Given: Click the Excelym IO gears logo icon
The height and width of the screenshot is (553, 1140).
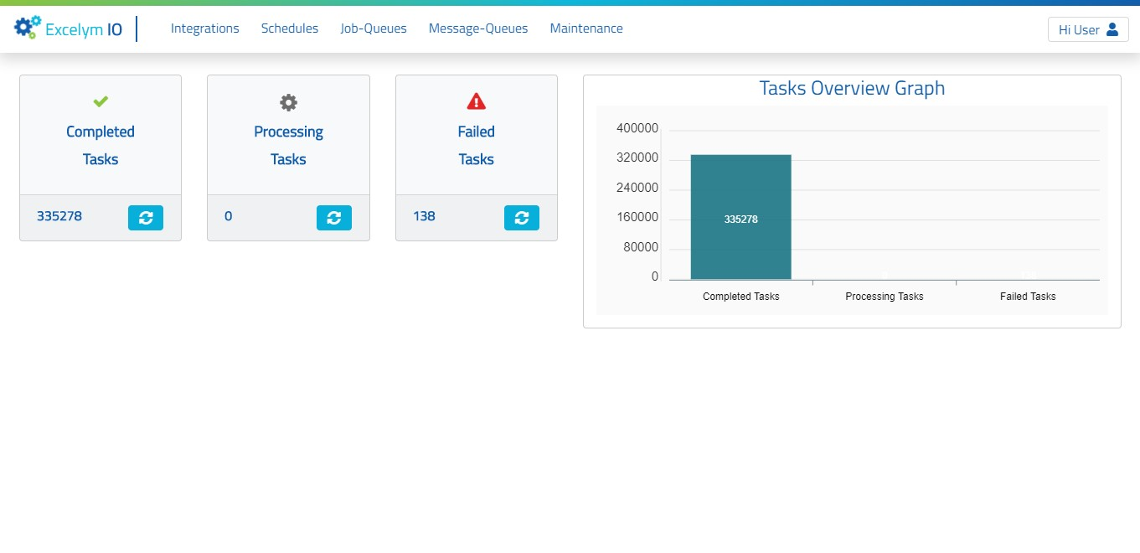Looking at the screenshot, I should click(28, 28).
